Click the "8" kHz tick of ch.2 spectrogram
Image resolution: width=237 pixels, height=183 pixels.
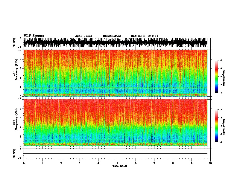[21, 109]
